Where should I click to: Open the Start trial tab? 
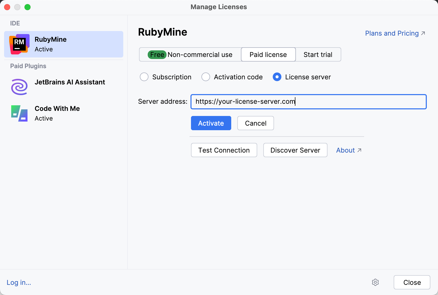tap(318, 54)
